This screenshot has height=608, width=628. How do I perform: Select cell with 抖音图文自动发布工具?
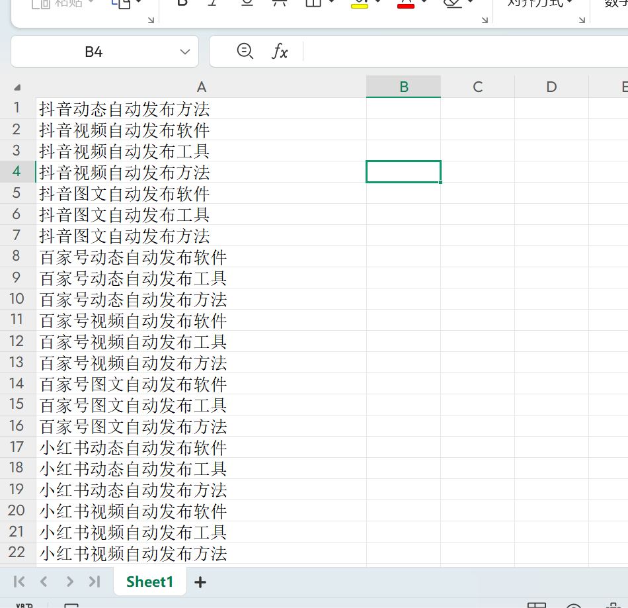[201, 215]
